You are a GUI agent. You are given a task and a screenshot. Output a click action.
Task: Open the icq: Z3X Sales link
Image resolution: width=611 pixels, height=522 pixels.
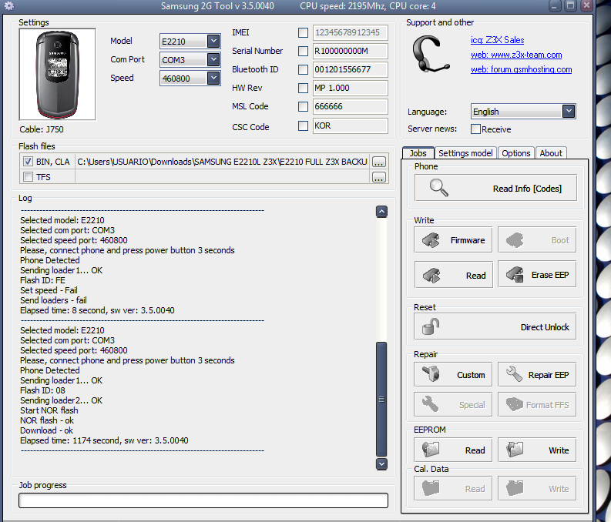[497, 40]
